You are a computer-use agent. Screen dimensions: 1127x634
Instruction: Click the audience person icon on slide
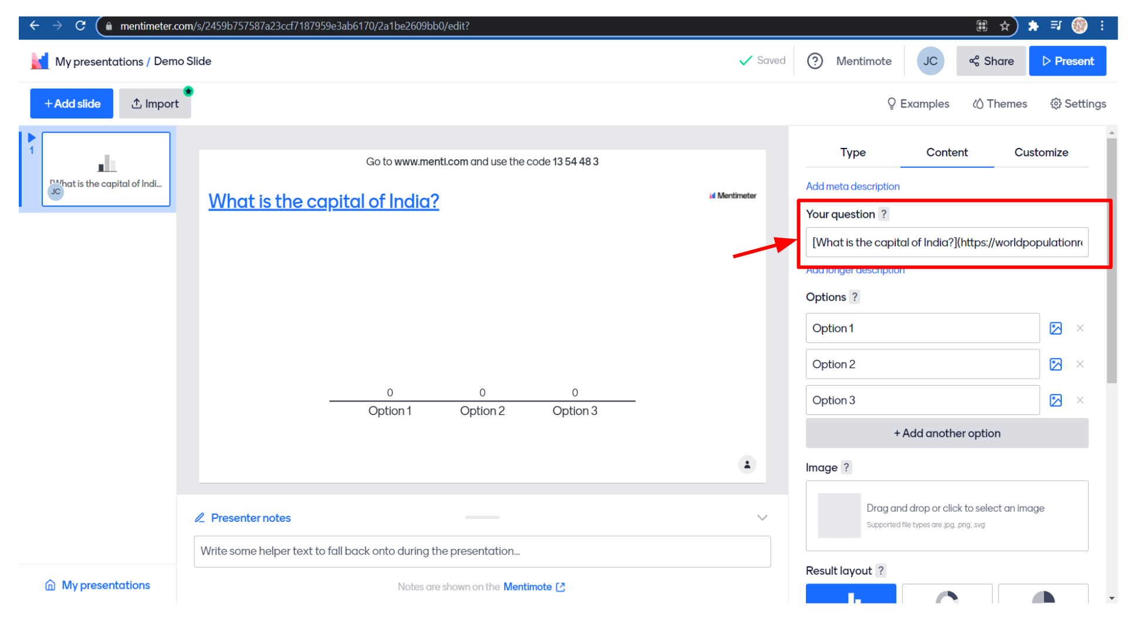pyautogui.click(x=747, y=464)
